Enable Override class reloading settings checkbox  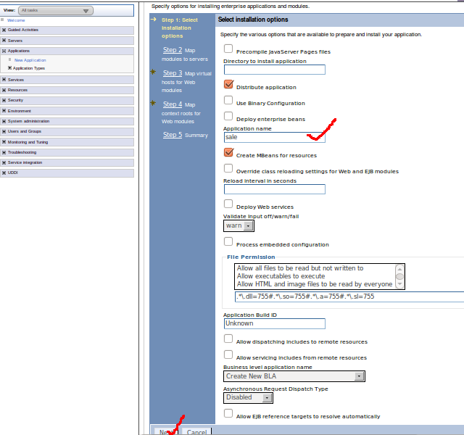[228, 168]
